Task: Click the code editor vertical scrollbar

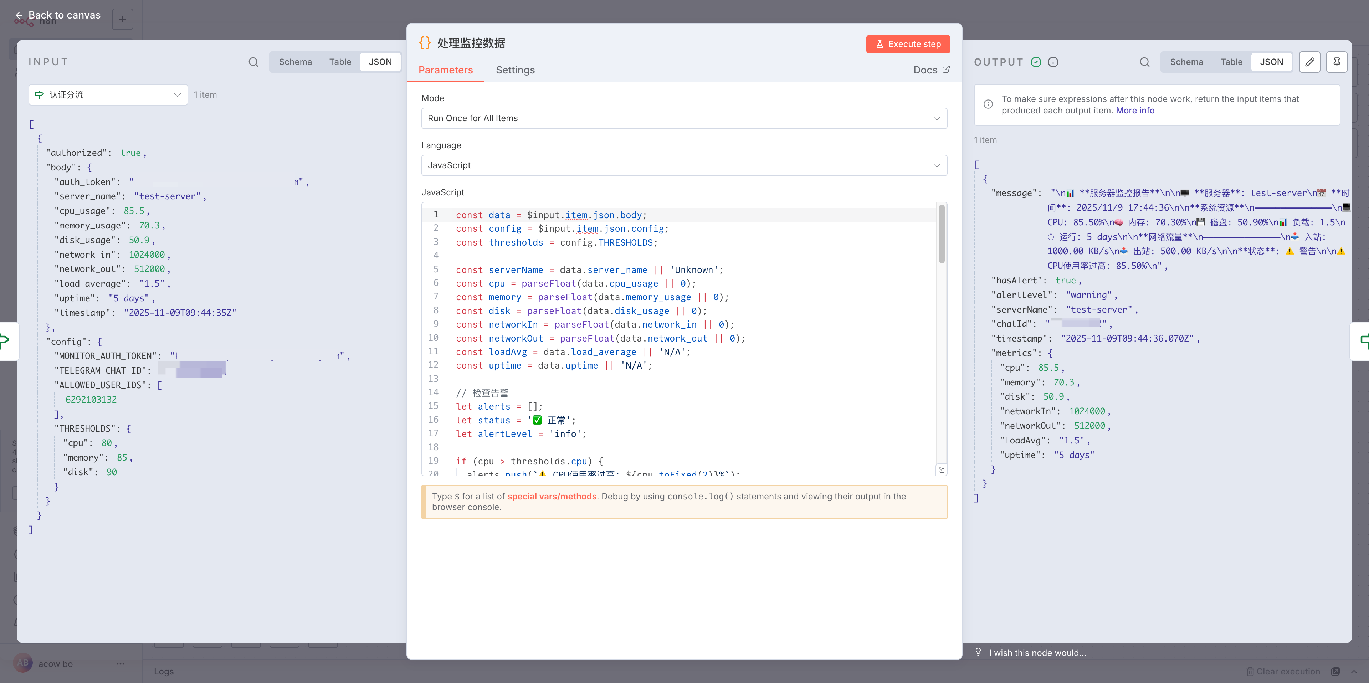Action: coord(941,235)
